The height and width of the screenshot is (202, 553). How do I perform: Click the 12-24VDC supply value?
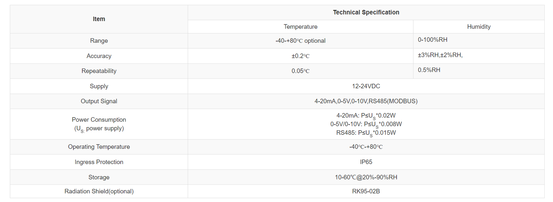tap(366, 86)
